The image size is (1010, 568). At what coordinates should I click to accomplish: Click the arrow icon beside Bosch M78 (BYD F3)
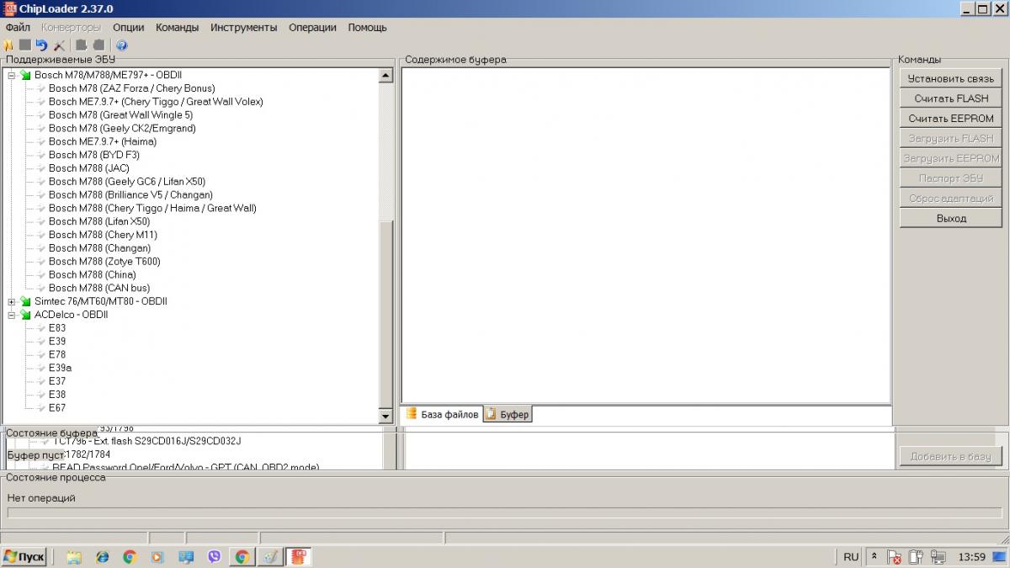[40, 155]
